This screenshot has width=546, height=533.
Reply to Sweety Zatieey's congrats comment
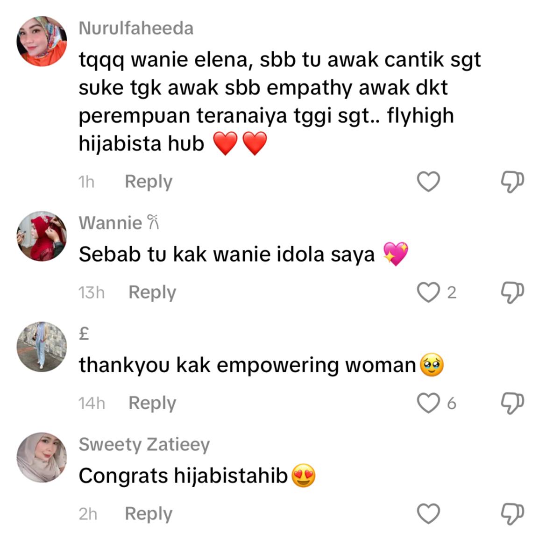tap(149, 514)
